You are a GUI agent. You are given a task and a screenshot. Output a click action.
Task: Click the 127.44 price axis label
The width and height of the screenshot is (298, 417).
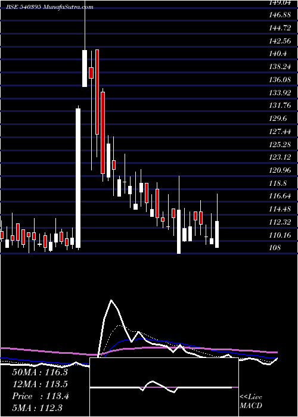coord(280,132)
